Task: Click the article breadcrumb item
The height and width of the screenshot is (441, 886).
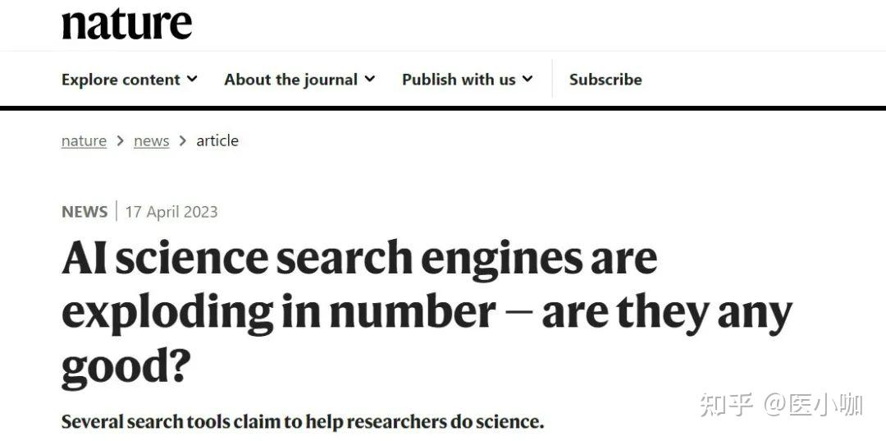Action: coord(217,140)
